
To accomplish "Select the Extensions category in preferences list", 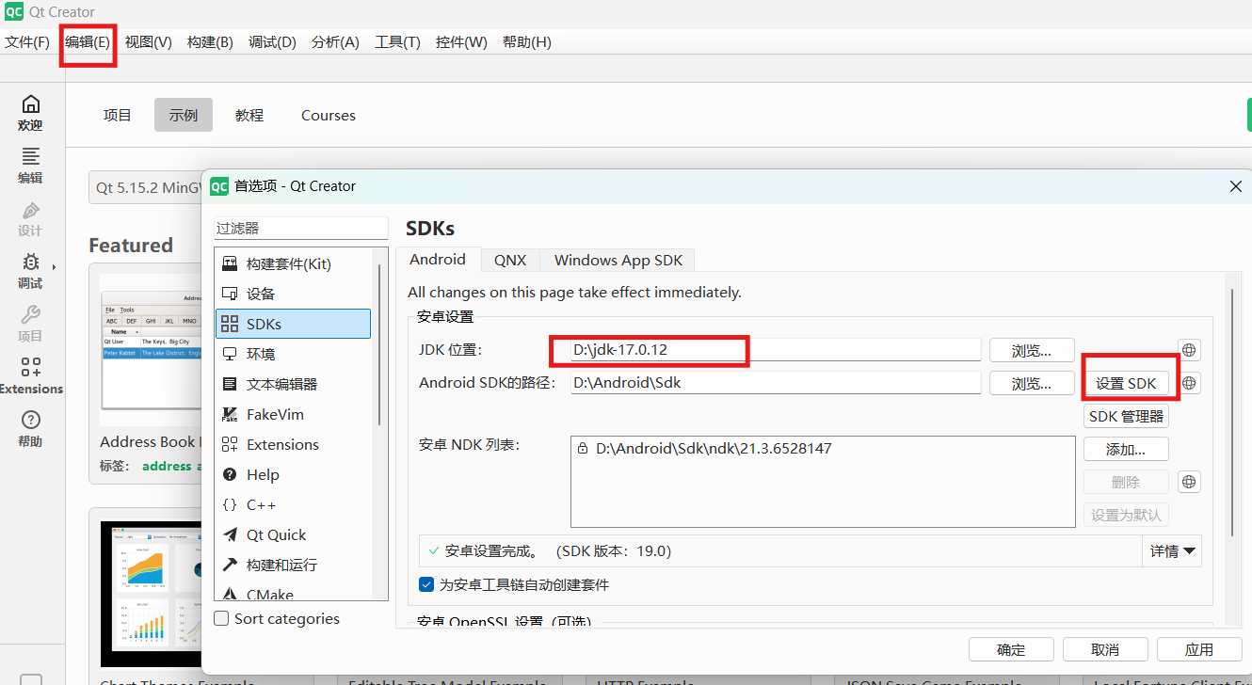I will [x=293, y=444].
